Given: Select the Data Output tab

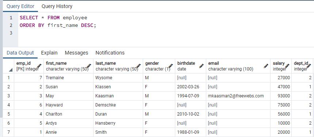Looking at the screenshot, I should 20,53.
